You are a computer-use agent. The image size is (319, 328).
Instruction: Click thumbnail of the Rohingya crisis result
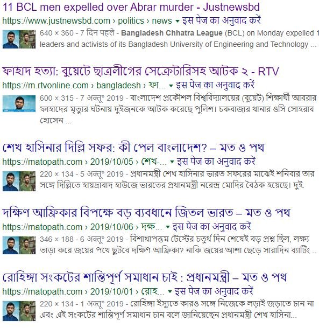(19, 311)
